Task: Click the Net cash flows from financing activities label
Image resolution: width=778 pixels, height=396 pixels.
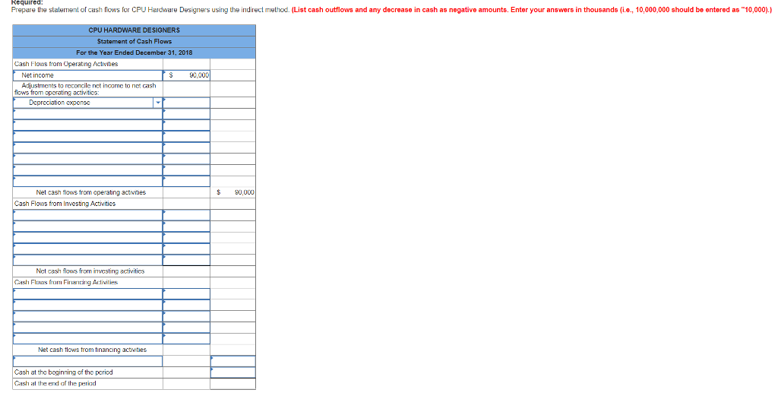Action: click(92, 350)
